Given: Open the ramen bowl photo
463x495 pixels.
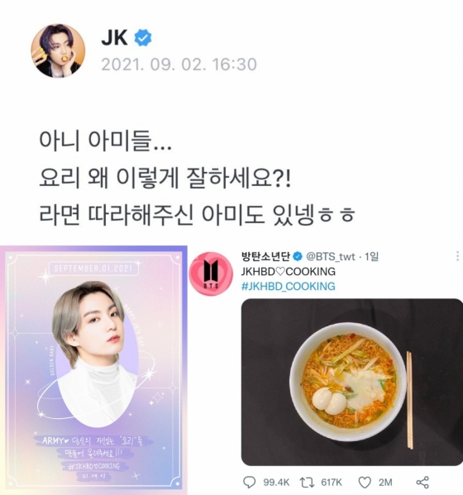Looking at the screenshot, I should 352,382.
